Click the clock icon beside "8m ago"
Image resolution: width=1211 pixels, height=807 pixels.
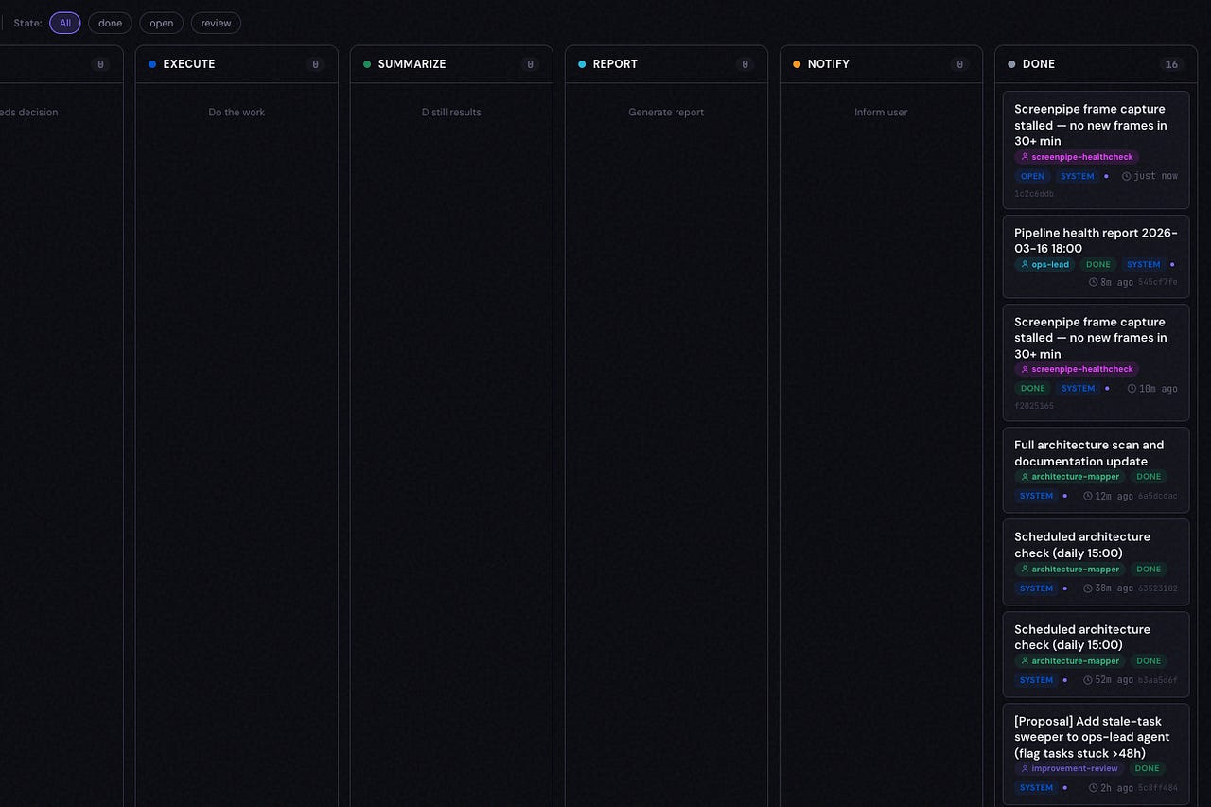(x=1094, y=282)
